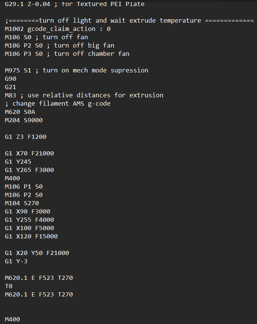Click the 'change filament AMS g-code' comment

point(57,103)
